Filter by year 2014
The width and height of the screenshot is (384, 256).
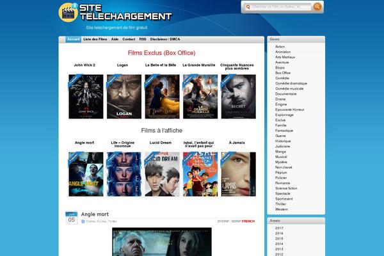[x=279, y=244]
